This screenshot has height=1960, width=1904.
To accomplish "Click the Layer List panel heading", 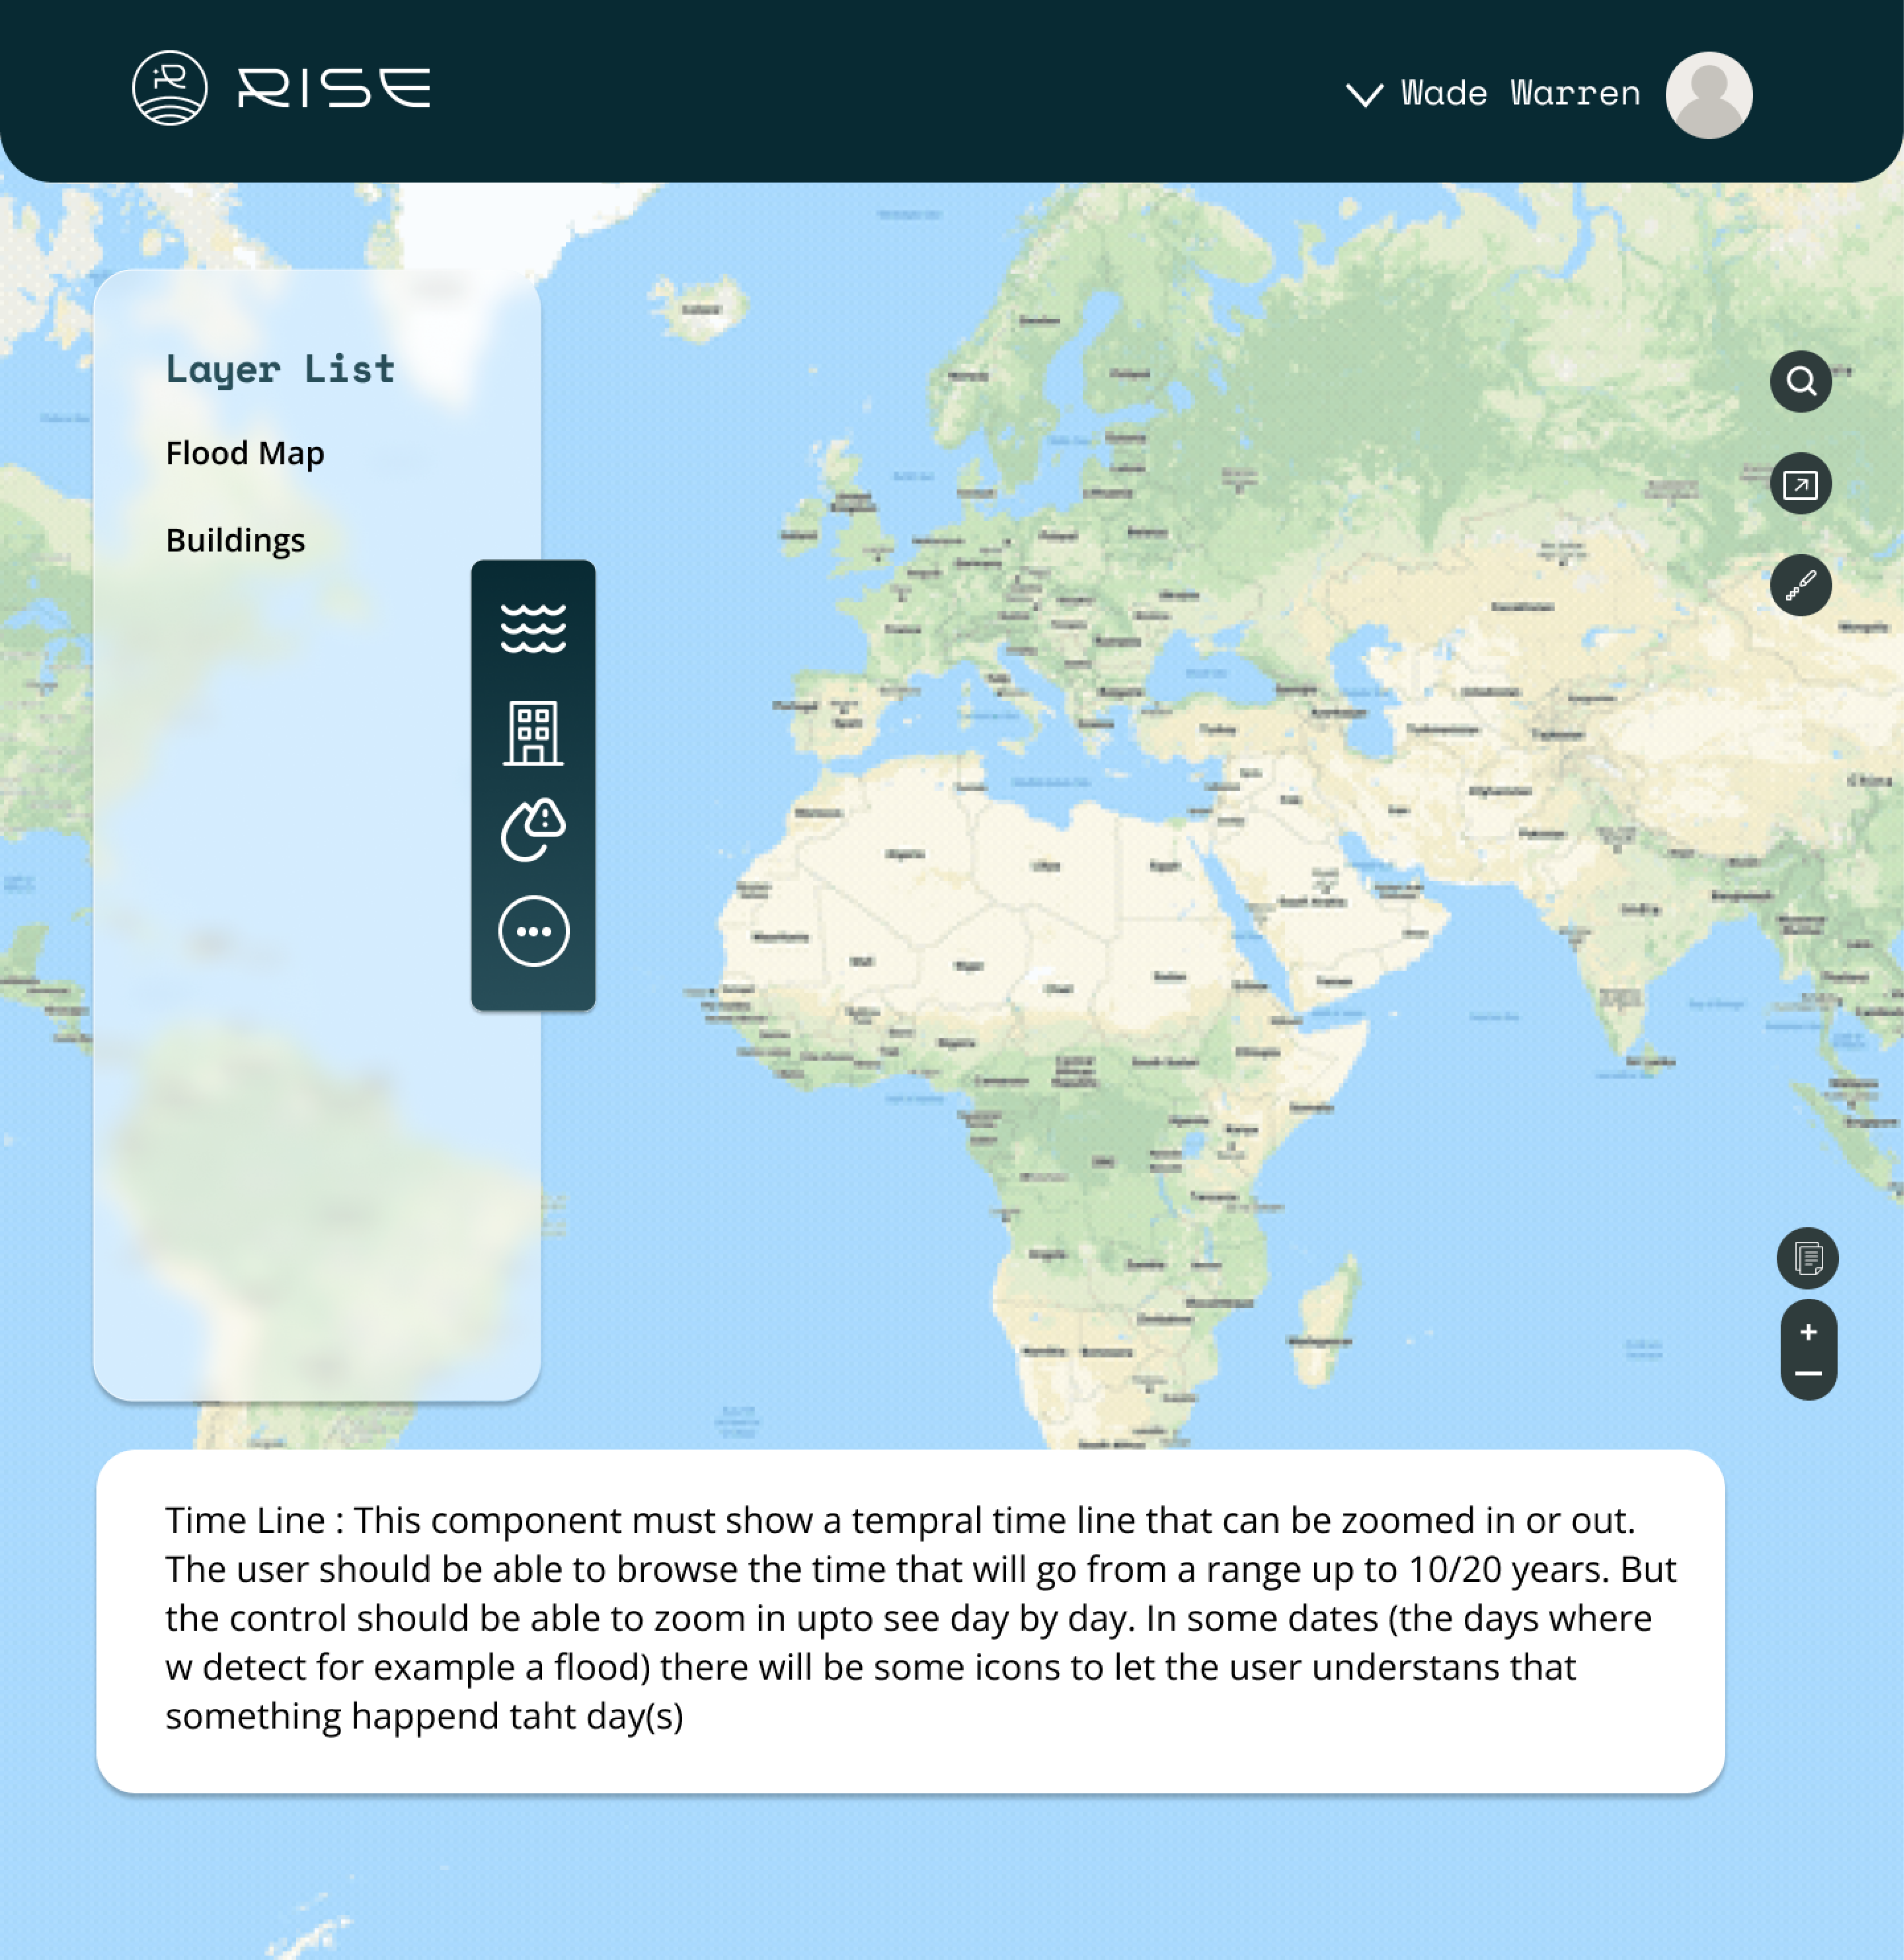I will point(280,369).
